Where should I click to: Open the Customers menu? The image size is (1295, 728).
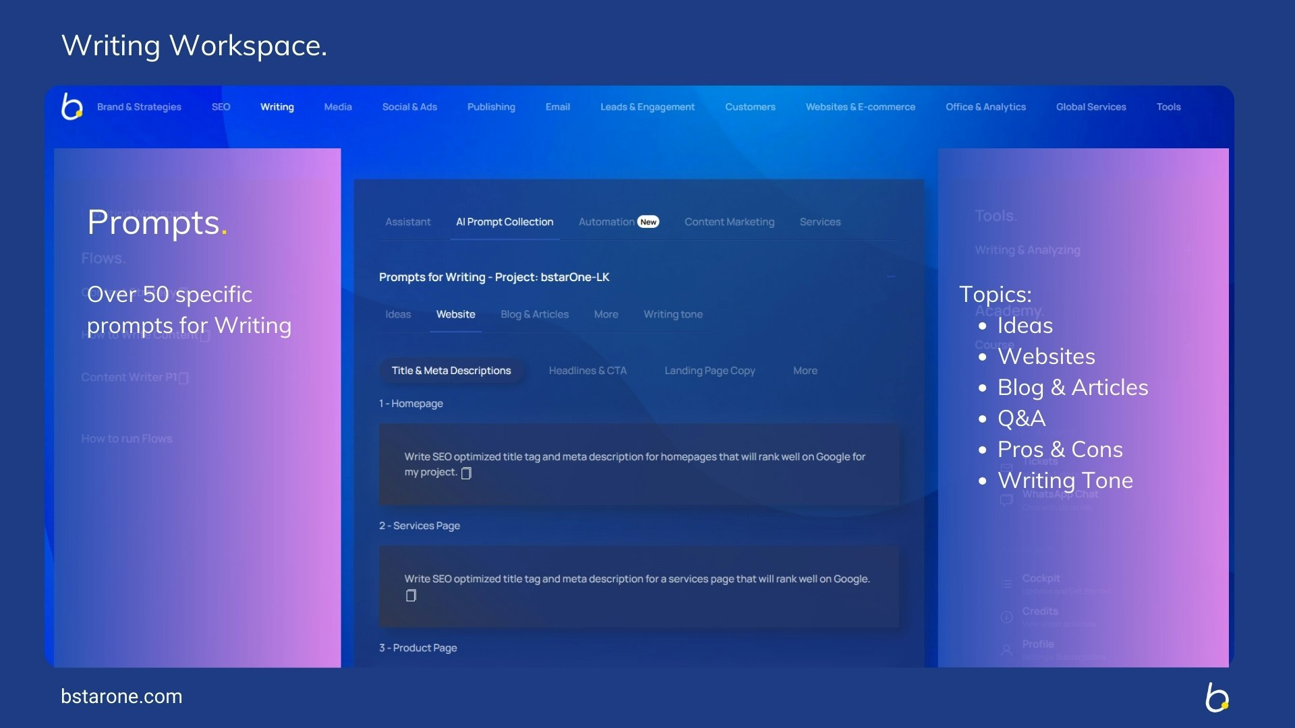750,107
